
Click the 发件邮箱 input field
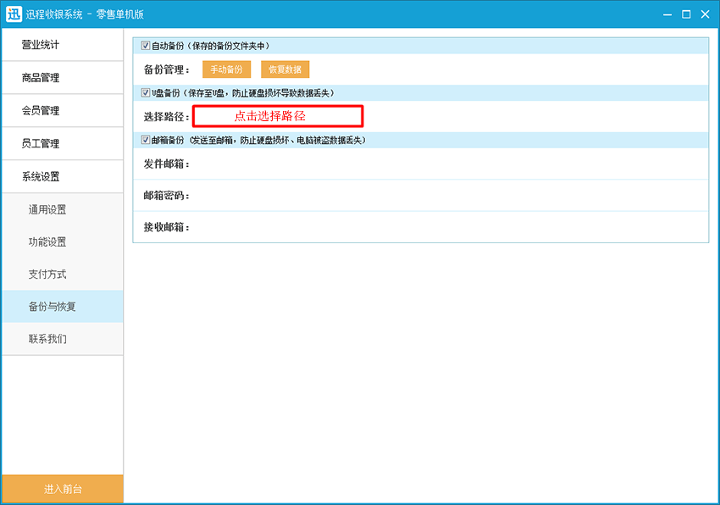click(x=449, y=164)
